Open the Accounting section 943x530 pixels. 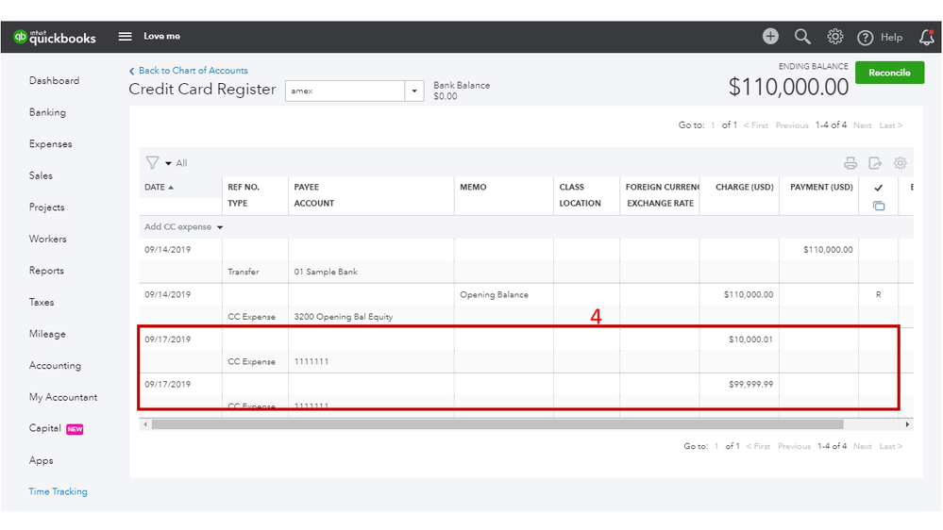[55, 365]
